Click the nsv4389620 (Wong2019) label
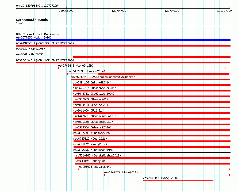238x191 pixels. coord(90,144)
